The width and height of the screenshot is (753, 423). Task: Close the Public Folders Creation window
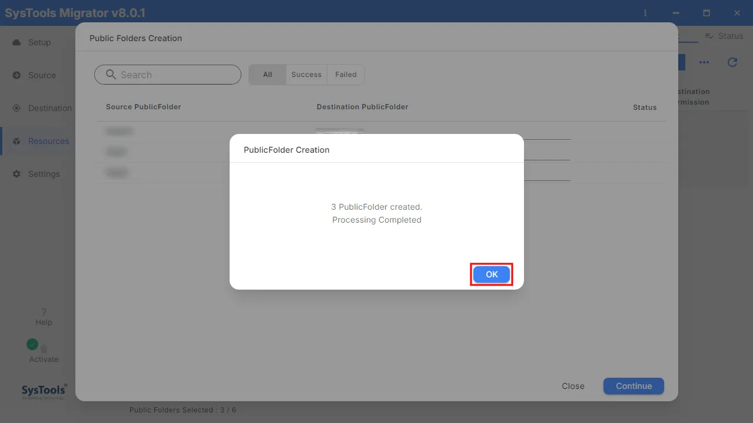pos(573,386)
